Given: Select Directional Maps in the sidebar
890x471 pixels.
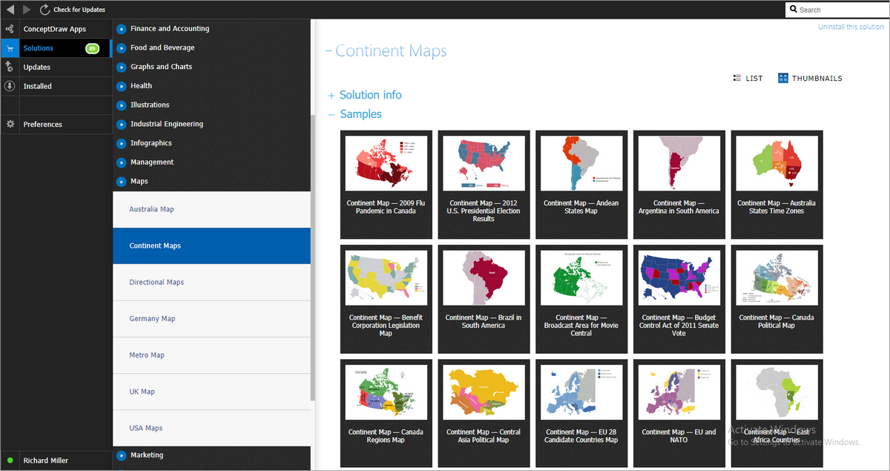Looking at the screenshot, I should [x=211, y=282].
